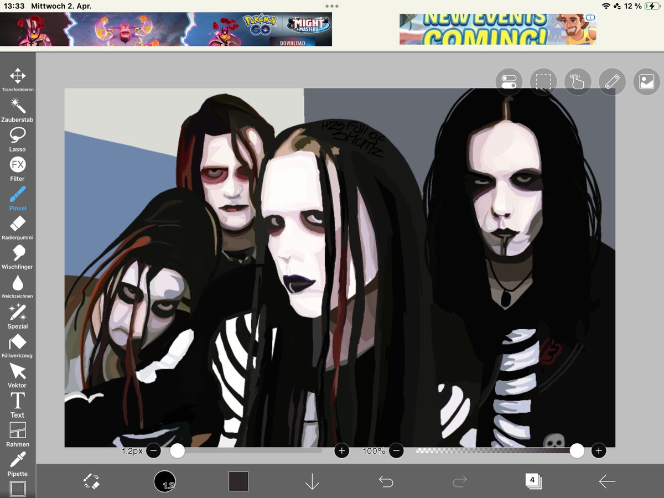Screen dimensions: 664x498
Task: Click the 100% opacity value label
Action: [374, 451]
